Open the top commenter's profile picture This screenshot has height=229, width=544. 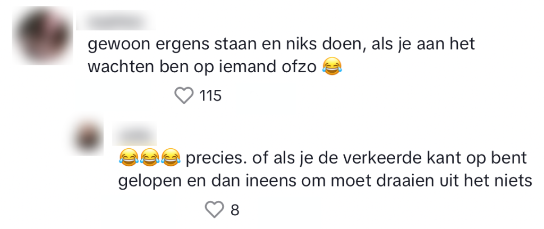[44, 35]
